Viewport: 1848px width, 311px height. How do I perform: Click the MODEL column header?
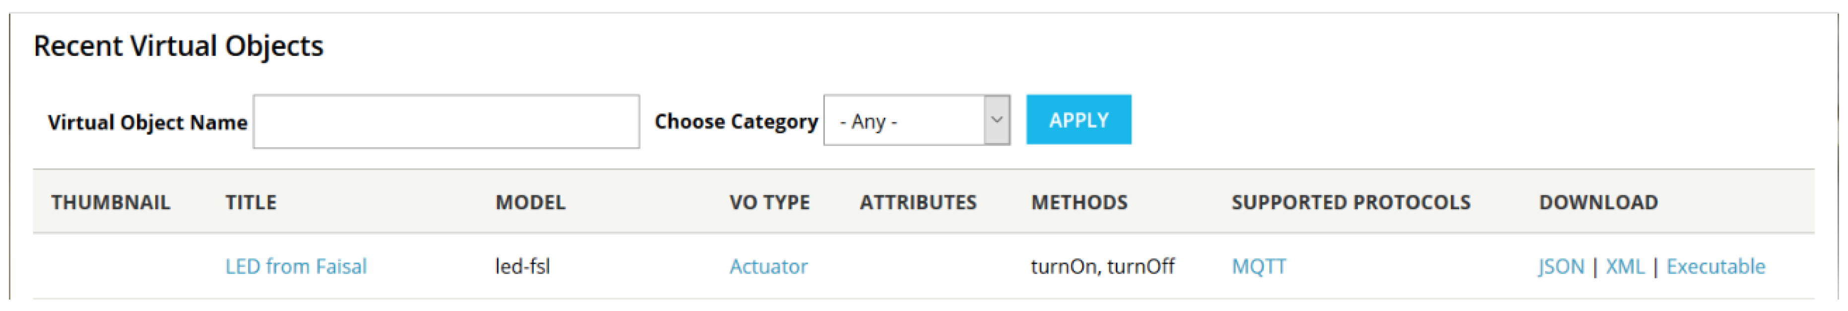tap(530, 202)
